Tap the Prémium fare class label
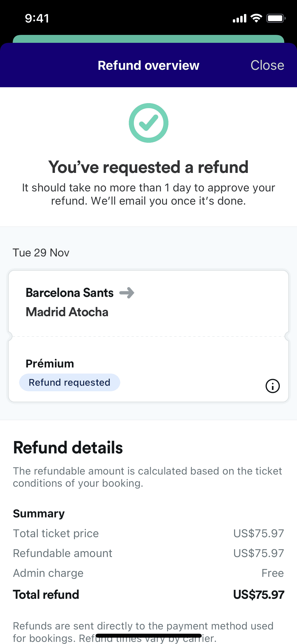The width and height of the screenshot is (297, 644). 50,364
